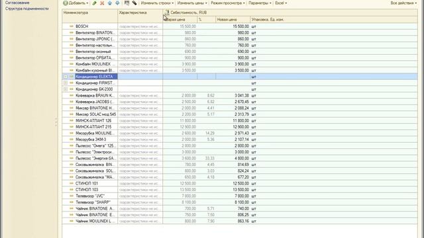
Task: Click the green Добавить plus icon
Action: pos(65,3)
